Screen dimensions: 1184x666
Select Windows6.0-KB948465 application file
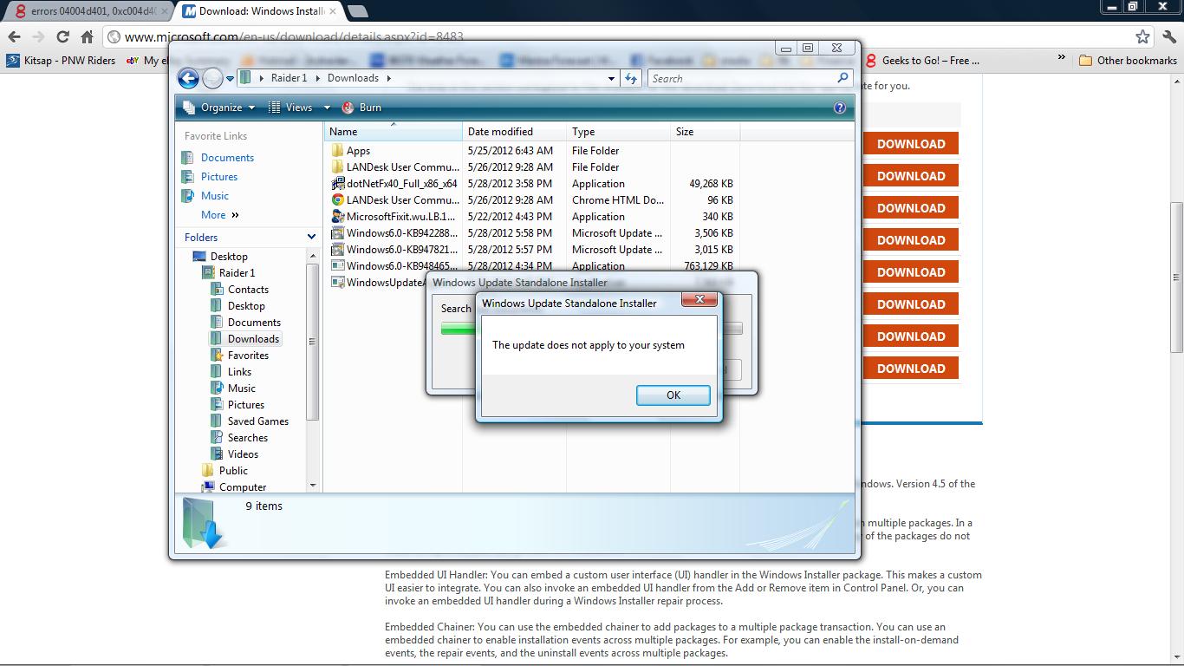[x=401, y=265]
